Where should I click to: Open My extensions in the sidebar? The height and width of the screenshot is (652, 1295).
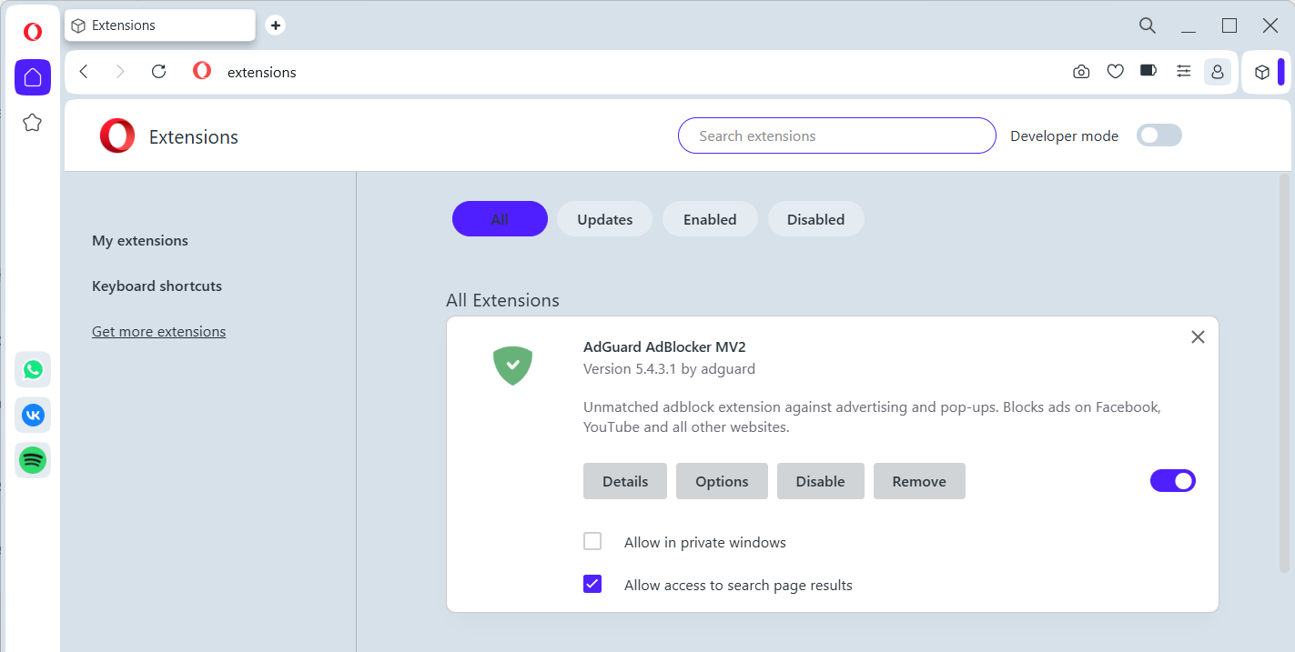tap(140, 240)
